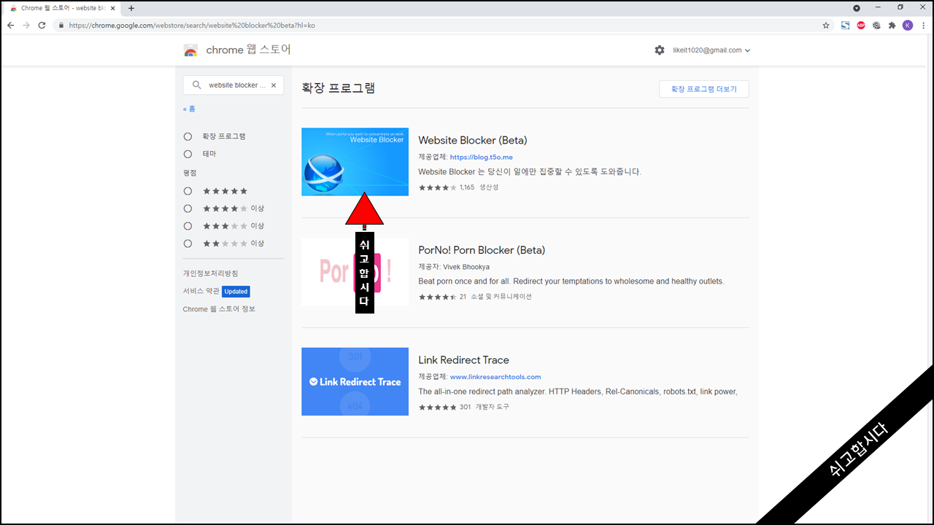934x525 pixels.
Task: Reload the current page
Action: (x=42, y=25)
